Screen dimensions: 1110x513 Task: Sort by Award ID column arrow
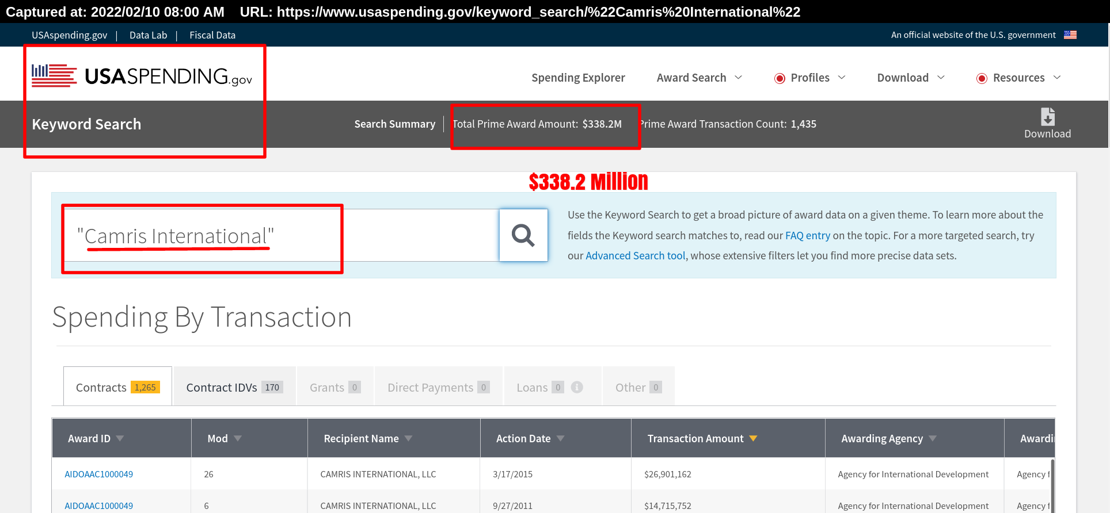click(x=120, y=438)
